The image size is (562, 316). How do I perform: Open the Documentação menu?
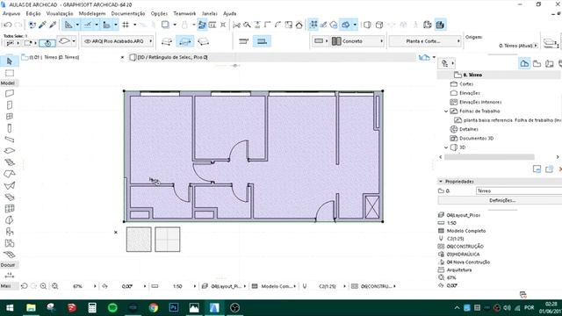point(128,14)
